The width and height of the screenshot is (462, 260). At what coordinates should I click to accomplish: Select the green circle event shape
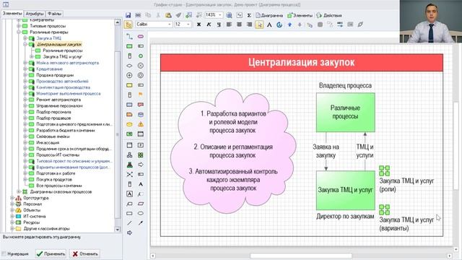[141, 56]
